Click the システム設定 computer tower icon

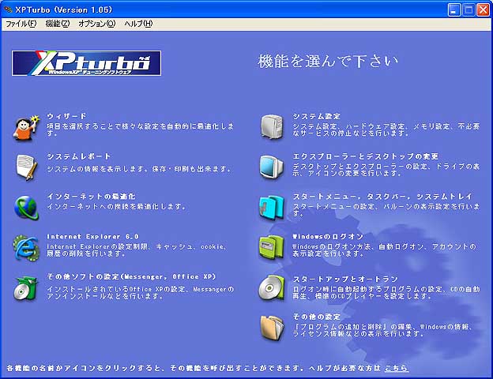(x=272, y=127)
